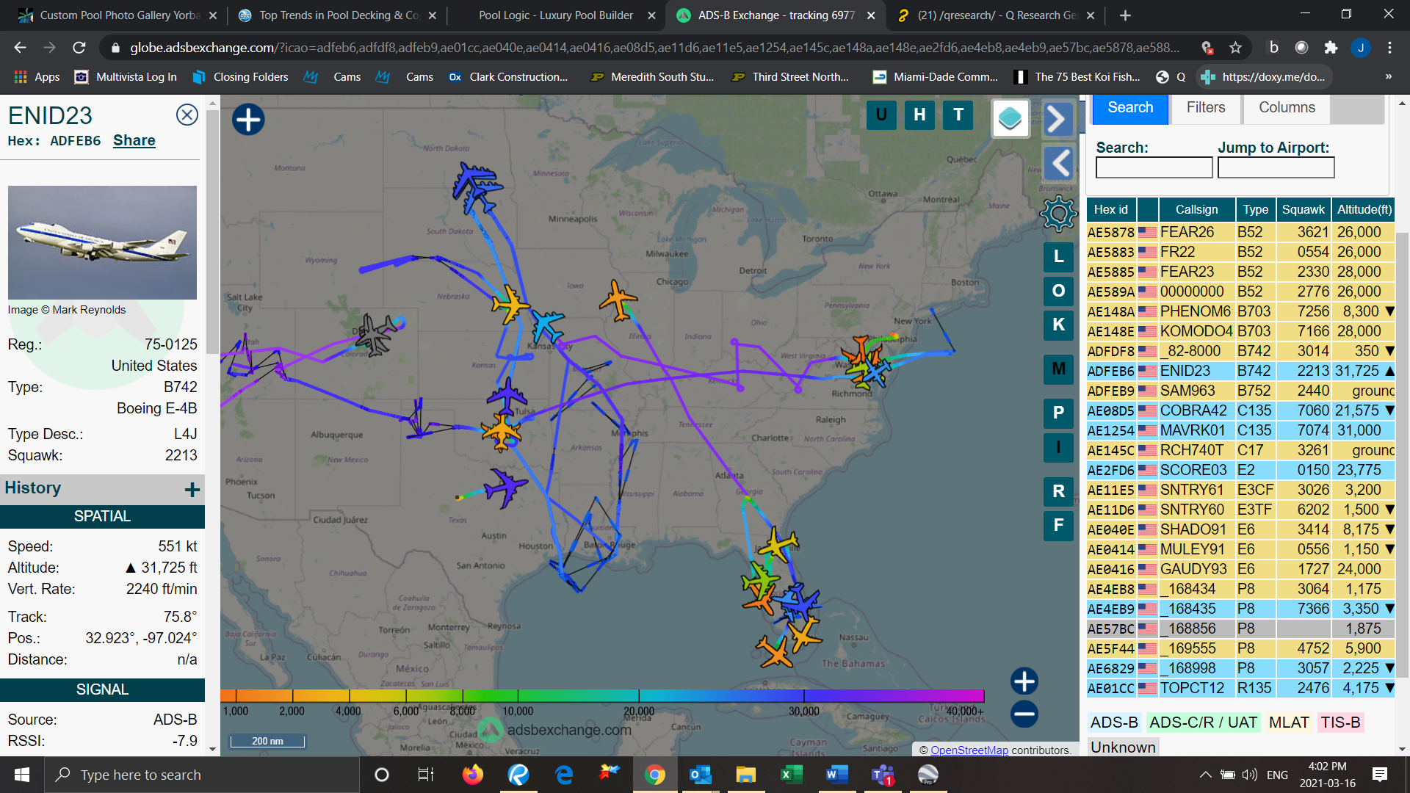The height and width of the screenshot is (793, 1410).
Task: Open the Closing Folders bookmark
Action: 241,76
